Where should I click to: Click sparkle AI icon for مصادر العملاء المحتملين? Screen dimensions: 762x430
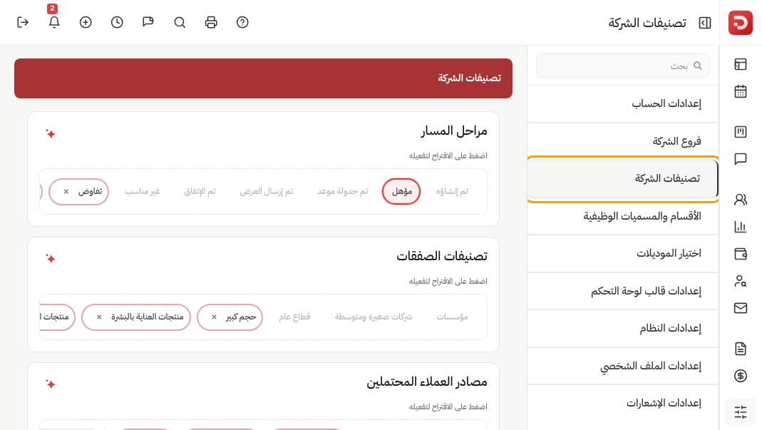pyautogui.click(x=51, y=384)
